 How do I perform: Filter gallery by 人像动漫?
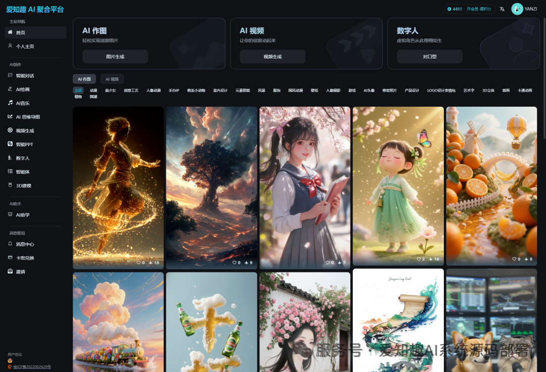pos(154,90)
